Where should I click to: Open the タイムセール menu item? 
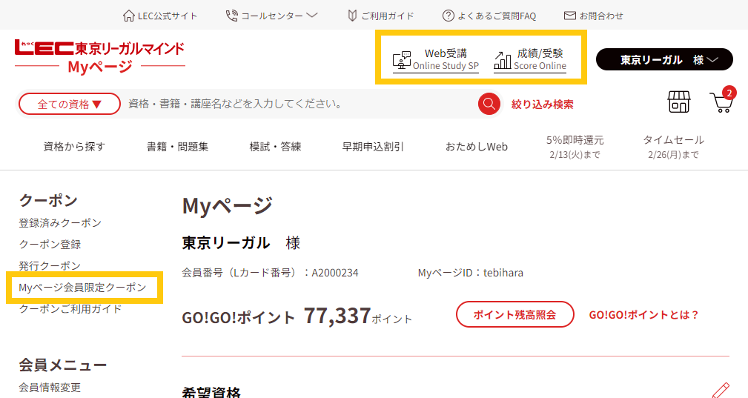(x=673, y=146)
